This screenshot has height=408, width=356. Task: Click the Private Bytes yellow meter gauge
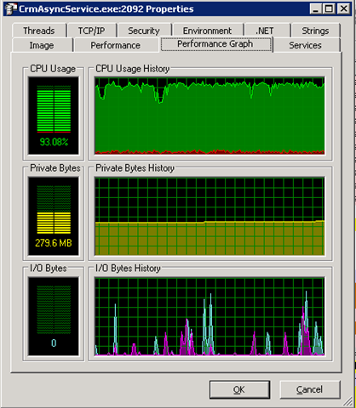point(54,216)
